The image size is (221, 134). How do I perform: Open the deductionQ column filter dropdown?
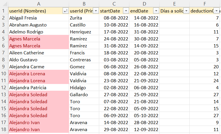pyautogui.click(x=216, y=11)
